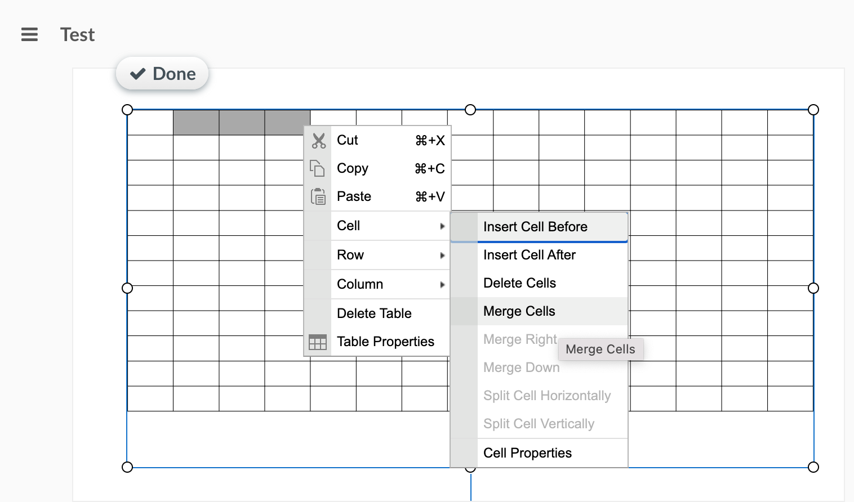854x502 pixels.
Task: Click the Test page title
Action: click(x=78, y=35)
